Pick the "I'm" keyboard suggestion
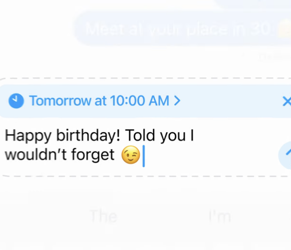This screenshot has height=250, width=291. [x=219, y=217]
